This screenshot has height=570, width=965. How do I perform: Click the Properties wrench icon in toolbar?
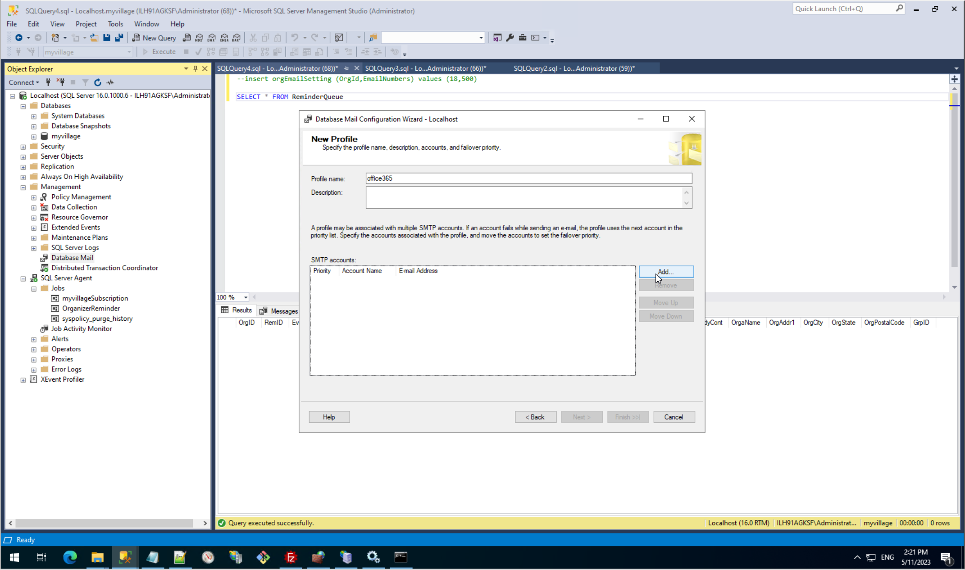510,38
